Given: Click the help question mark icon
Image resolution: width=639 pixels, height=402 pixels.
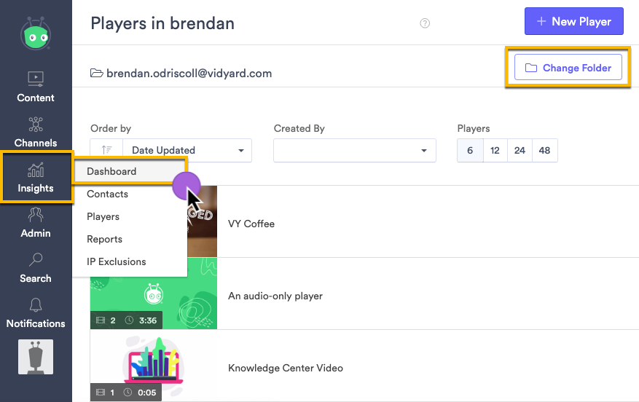Looking at the screenshot, I should [425, 23].
